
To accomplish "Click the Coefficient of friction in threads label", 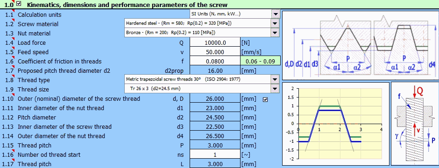I will 60,61.
